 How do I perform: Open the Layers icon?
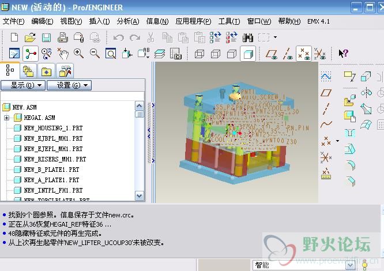(160, 54)
